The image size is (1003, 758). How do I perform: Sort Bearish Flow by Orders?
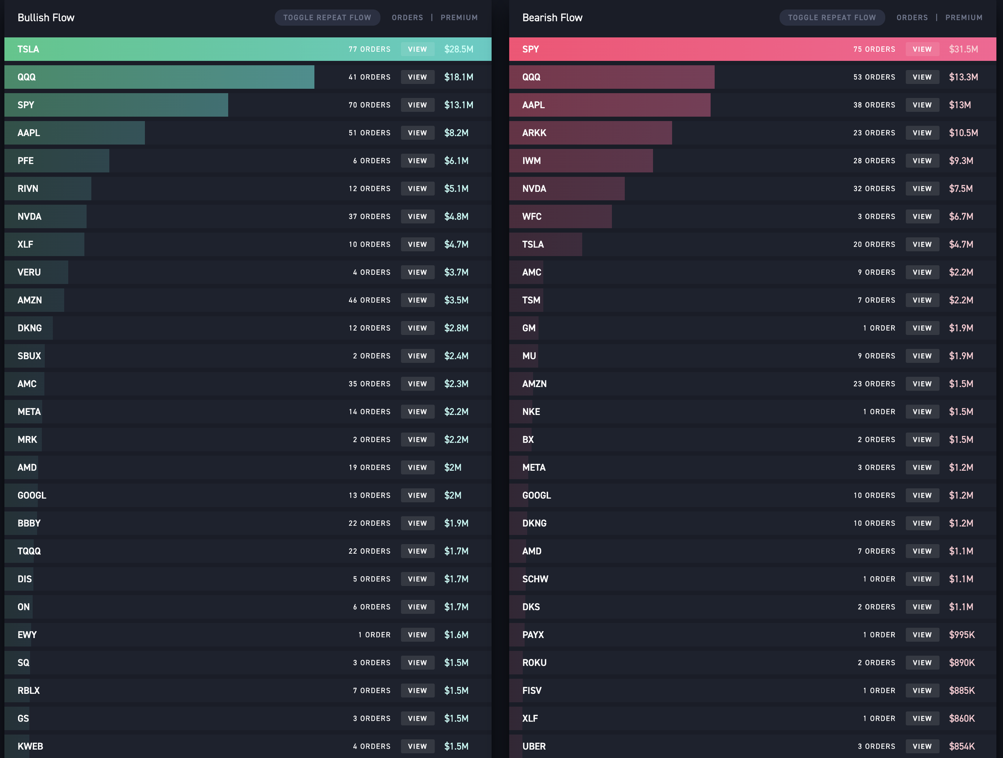tap(912, 18)
